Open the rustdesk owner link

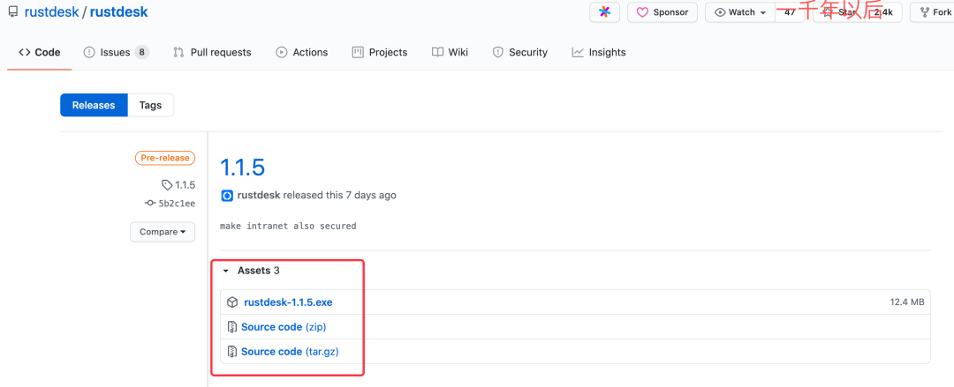[x=50, y=12]
